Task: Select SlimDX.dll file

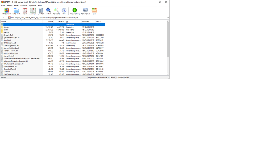Action: (x=7, y=40)
